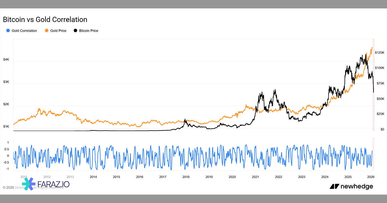Click the 2021 year marker
This screenshot has width=387, height=203.
[255, 177]
